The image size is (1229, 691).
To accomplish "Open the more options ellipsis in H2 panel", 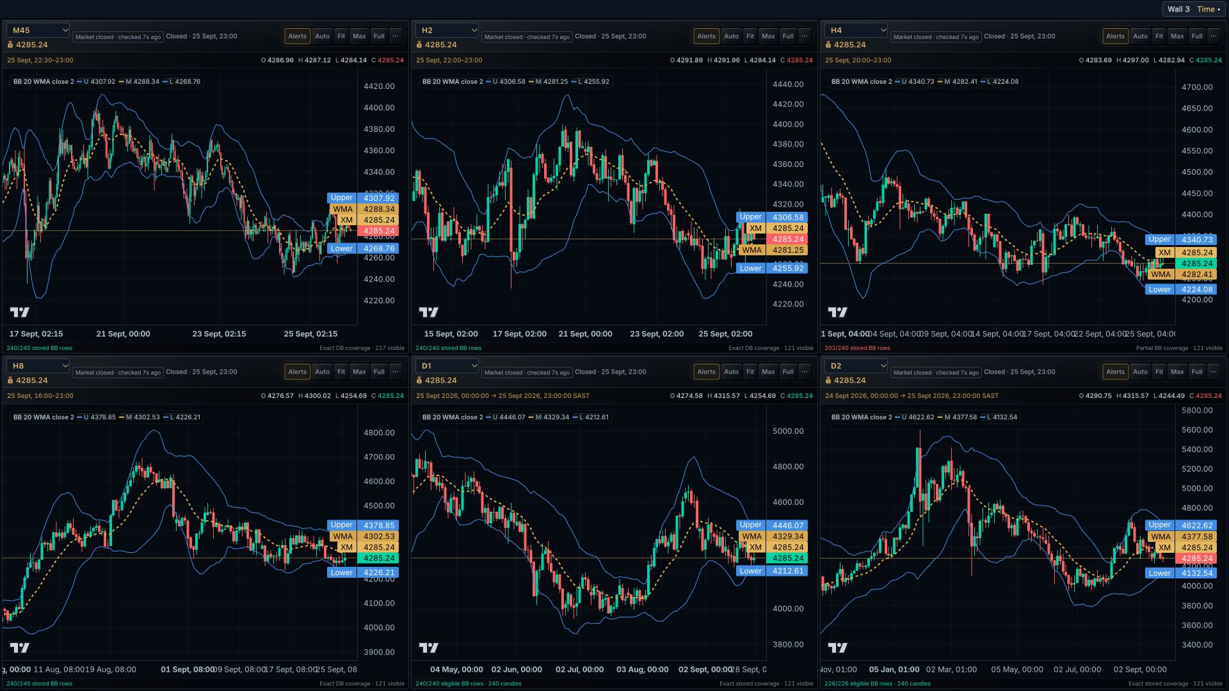I will [x=805, y=36].
